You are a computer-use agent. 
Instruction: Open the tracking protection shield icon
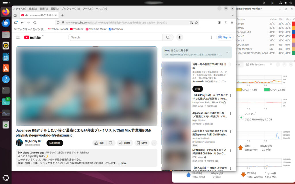[58, 23]
